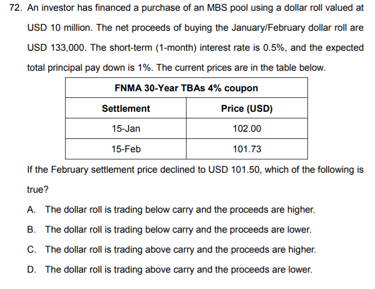
Task: Click the USD 133,000 net proceeds figure
Action: click(x=57, y=48)
